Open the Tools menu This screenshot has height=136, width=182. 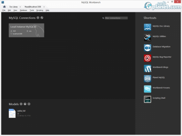(x=32, y=10)
